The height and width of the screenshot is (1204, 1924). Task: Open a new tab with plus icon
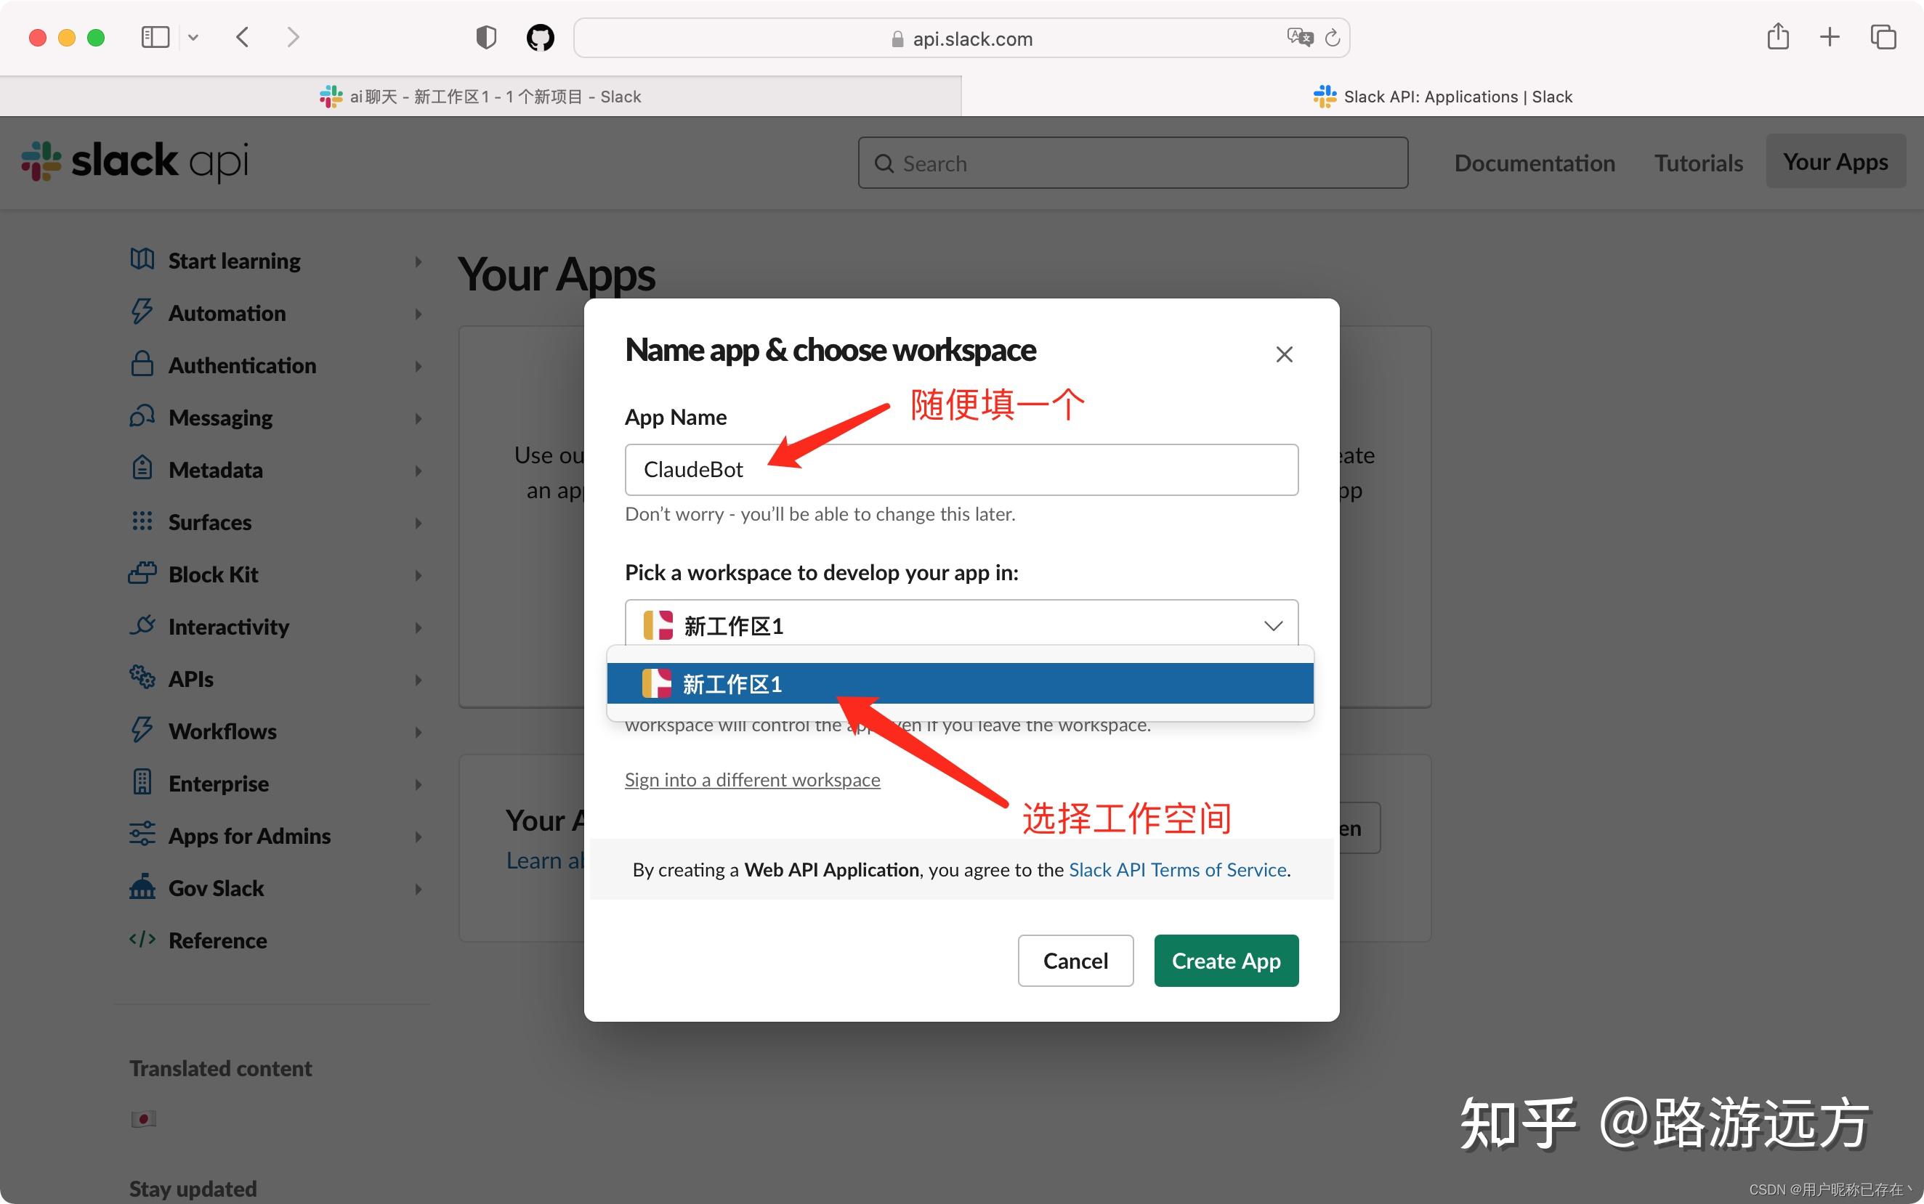tap(1830, 38)
